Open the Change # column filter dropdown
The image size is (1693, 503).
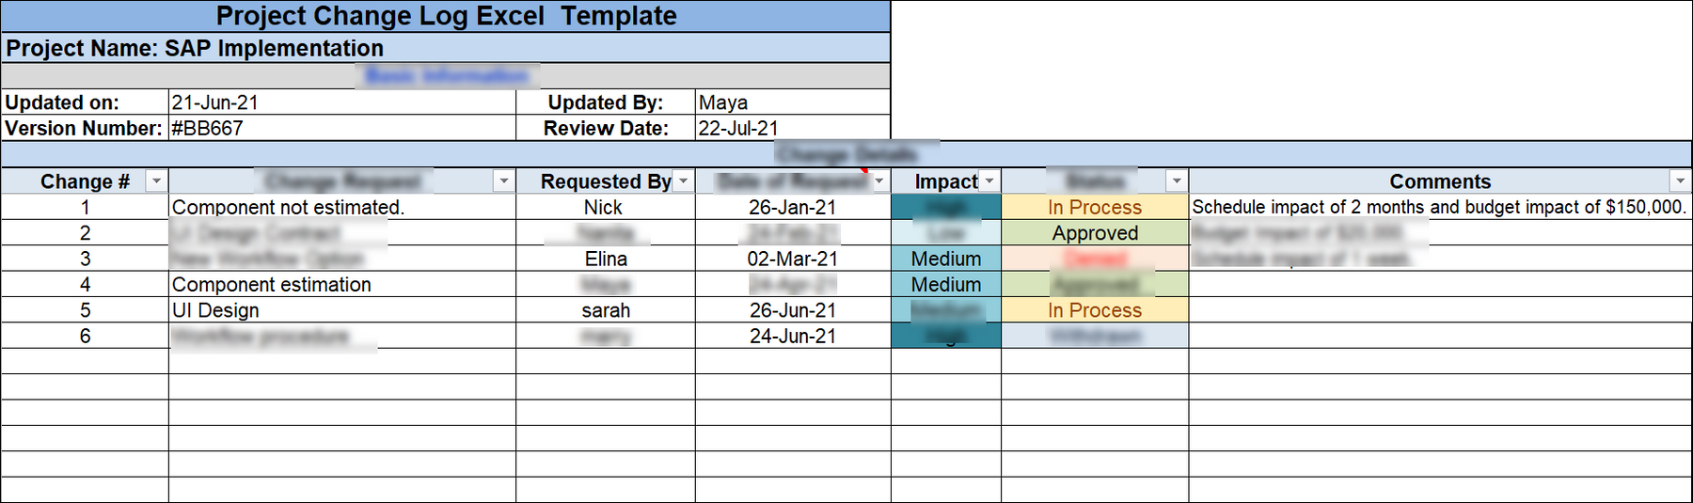click(x=156, y=181)
